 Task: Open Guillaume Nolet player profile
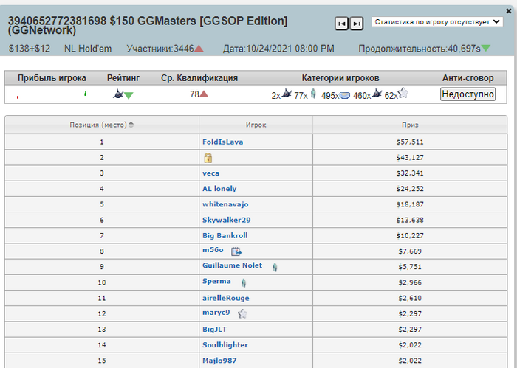[x=232, y=265]
